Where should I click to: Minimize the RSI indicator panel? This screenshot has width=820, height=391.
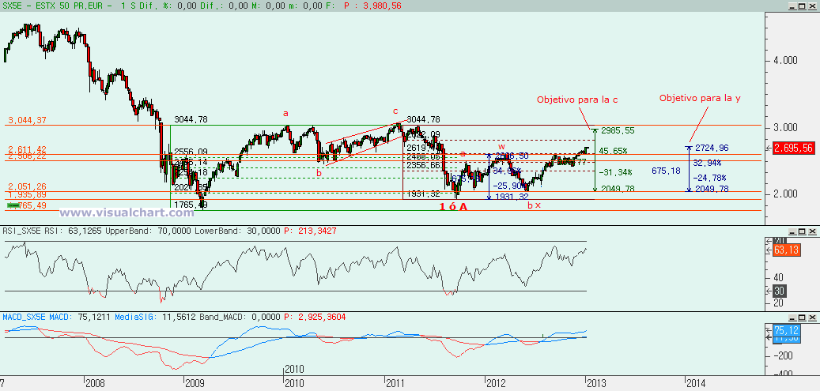click(x=792, y=231)
